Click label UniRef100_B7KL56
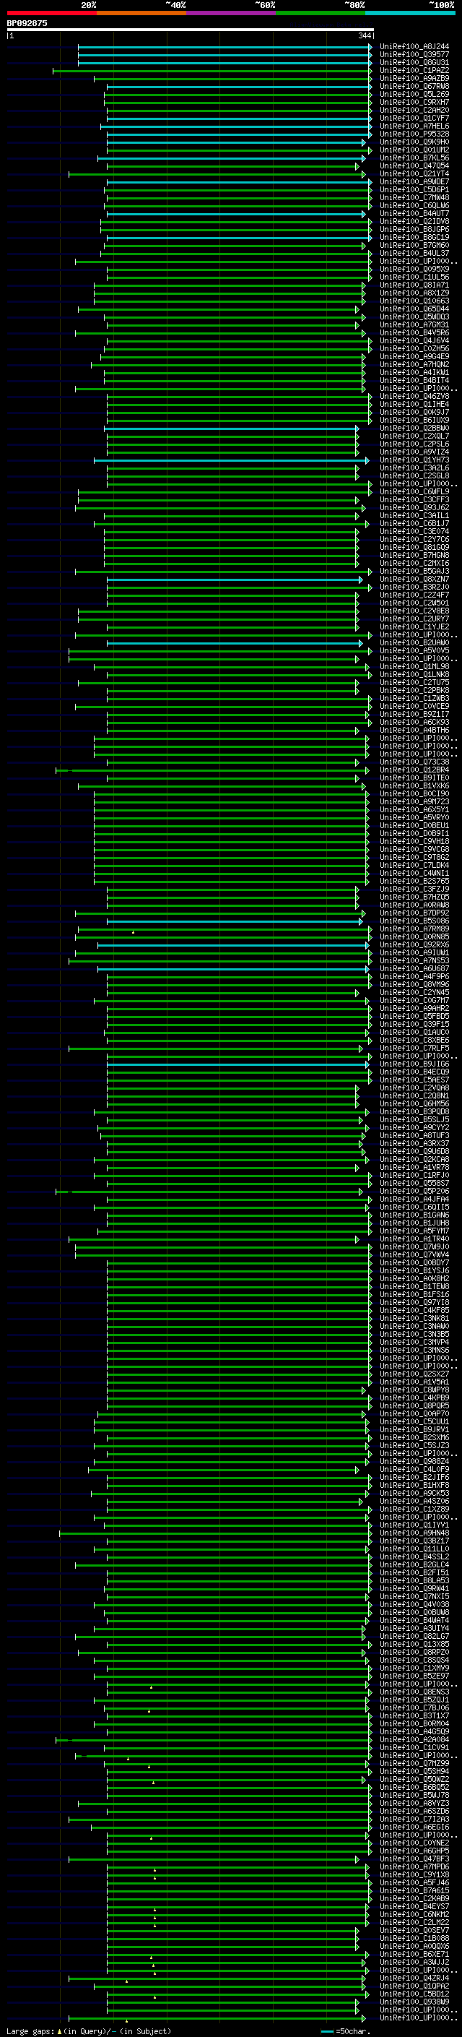Viewport: 462px width, 2037px height. [414, 158]
